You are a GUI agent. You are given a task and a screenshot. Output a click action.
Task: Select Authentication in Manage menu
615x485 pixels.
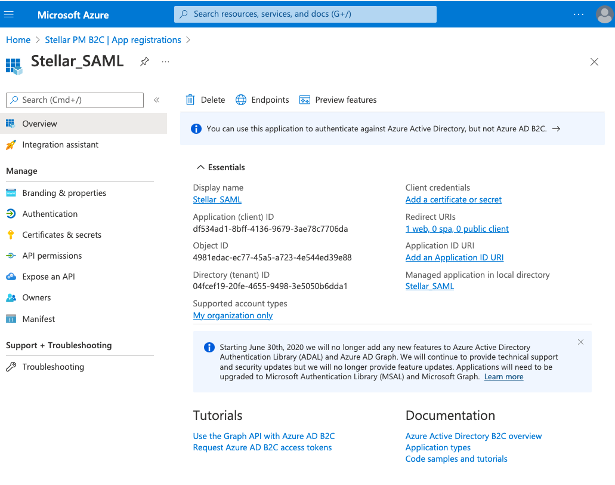(x=50, y=214)
